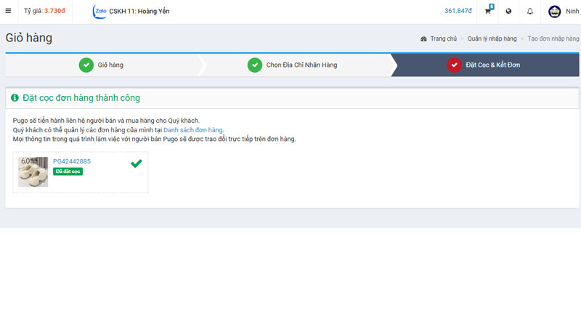Image resolution: width=581 pixels, height=327 pixels.
Task: Open the hamburger sidebar menu
Action: (x=9, y=11)
